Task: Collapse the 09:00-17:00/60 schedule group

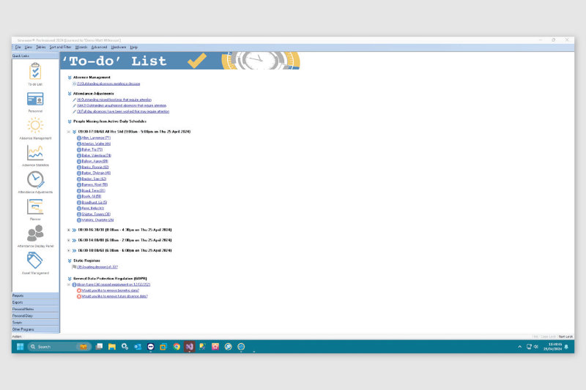Action: [68, 132]
